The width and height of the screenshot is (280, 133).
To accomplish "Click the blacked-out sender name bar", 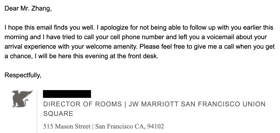I will click(67, 94).
